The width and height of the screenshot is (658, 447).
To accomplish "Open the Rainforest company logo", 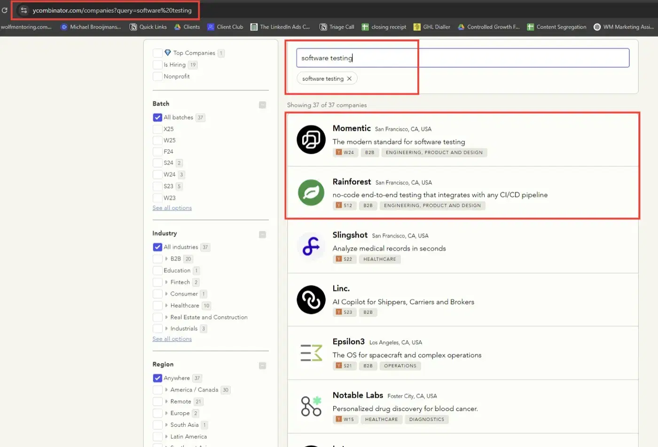I will [311, 193].
